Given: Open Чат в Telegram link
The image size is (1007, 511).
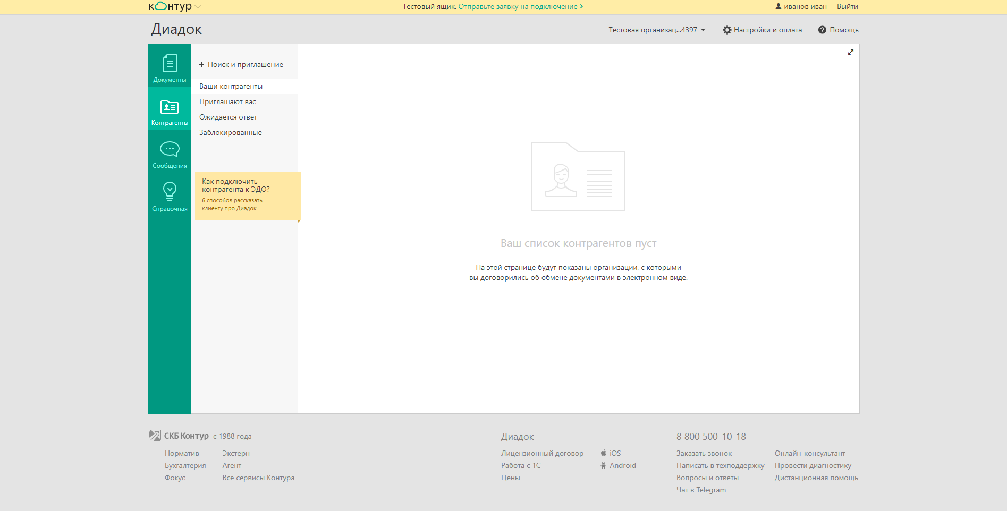Looking at the screenshot, I should click(x=701, y=490).
